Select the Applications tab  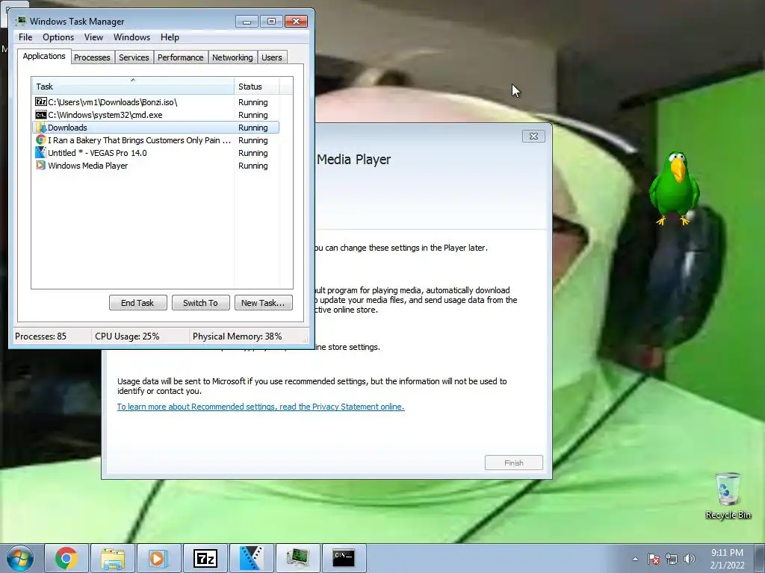click(44, 56)
